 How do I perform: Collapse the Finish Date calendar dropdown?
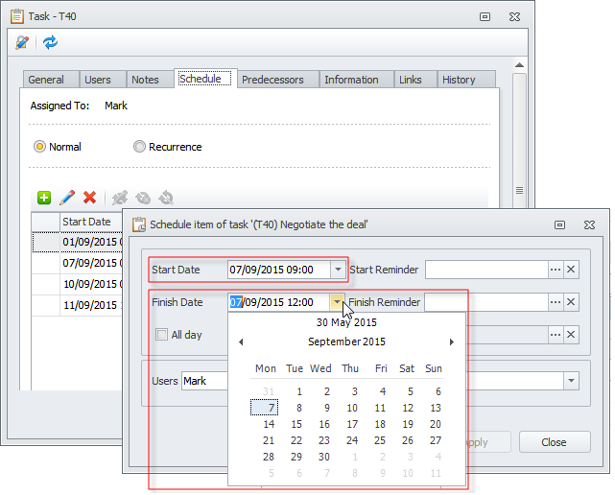tap(337, 302)
